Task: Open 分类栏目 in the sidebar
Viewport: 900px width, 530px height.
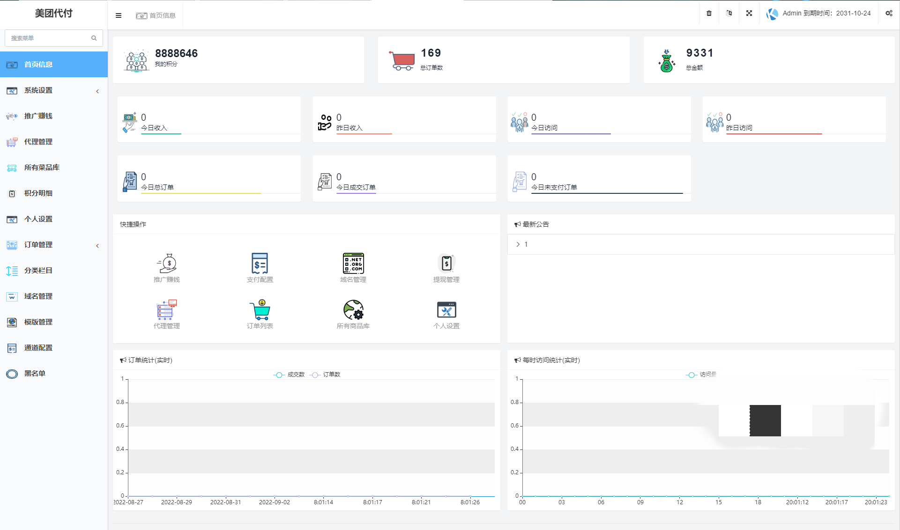Action: click(54, 271)
